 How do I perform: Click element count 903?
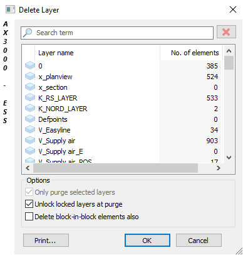click(212, 141)
